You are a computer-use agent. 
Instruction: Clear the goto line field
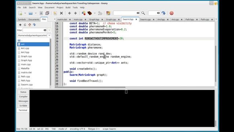(x=158, y=13)
